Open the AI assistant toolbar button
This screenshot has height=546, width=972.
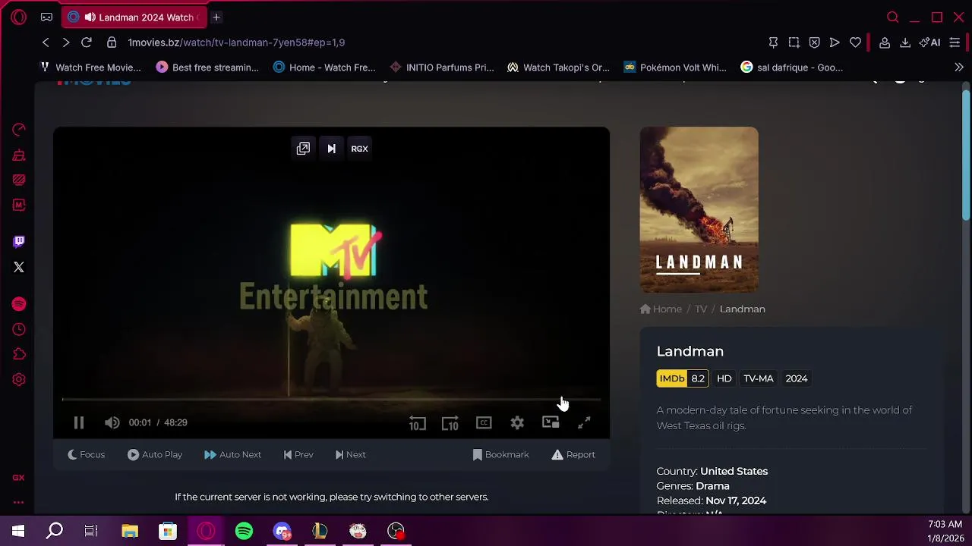[x=929, y=42]
